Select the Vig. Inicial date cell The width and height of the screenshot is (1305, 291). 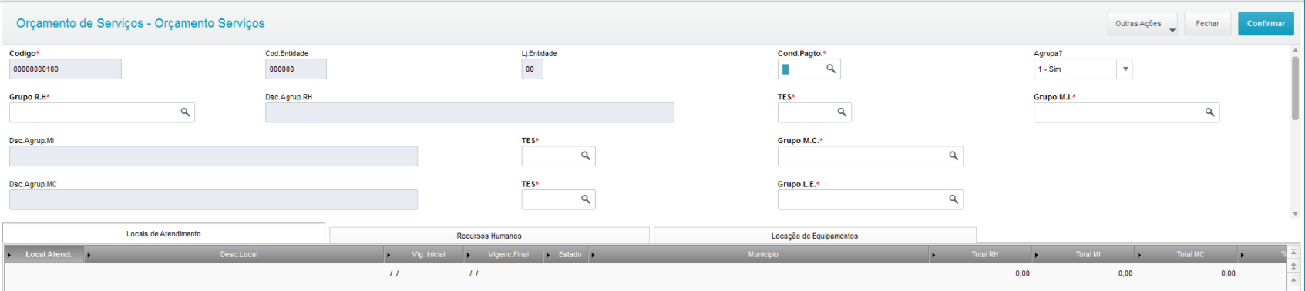click(426, 273)
